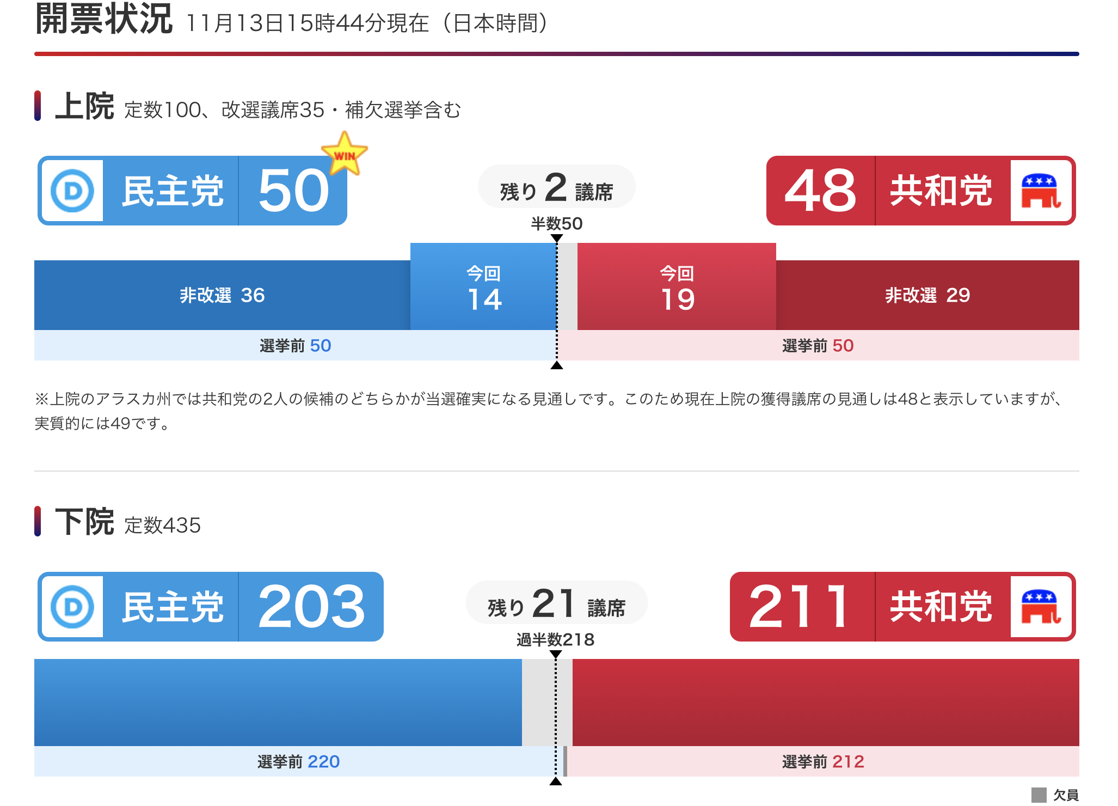This screenshot has height=806, width=1118.
Task: Click the Republican elephant logo beside 48
Action: click(1040, 191)
